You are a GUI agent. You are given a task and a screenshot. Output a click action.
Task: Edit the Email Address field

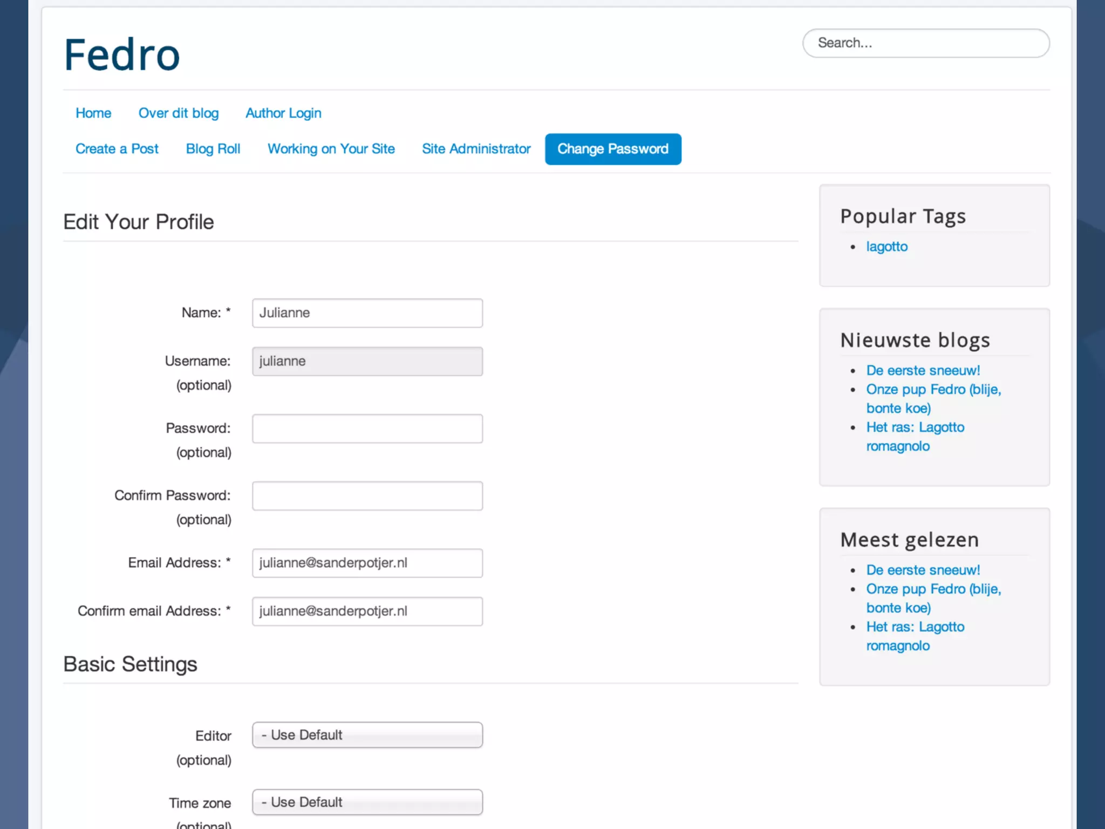click(x=367, y=563)
